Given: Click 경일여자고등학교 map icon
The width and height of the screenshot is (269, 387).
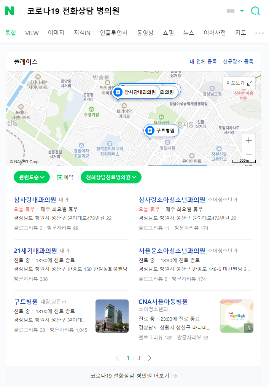Looking at the screenshot, I should [x=81, y=145].
